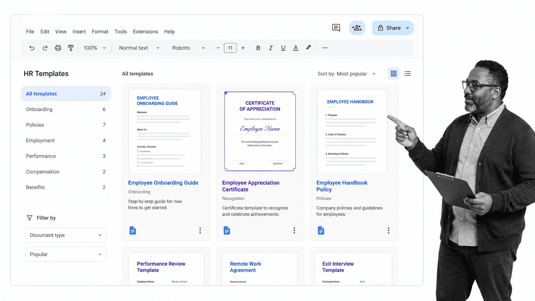The height and width of the screenshot is (301, 535).
Task: Open the File menu
Action: (x=30, y=32)
